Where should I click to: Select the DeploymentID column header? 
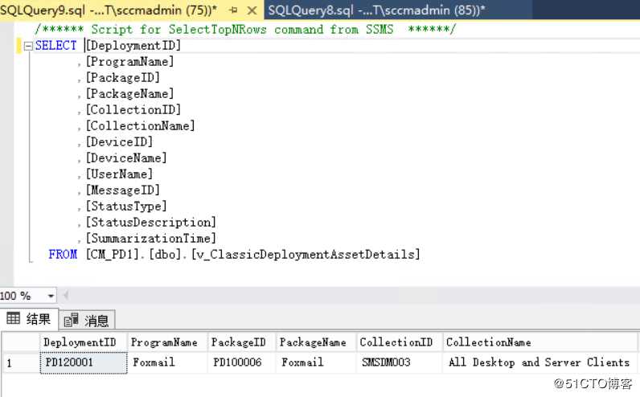click(84, 342)
